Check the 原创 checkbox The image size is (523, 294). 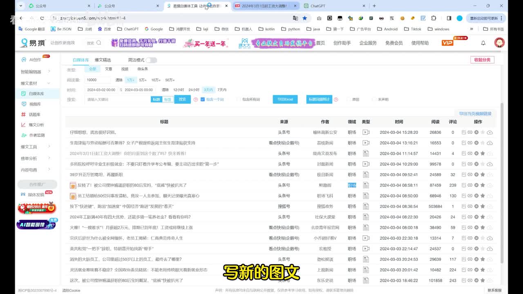tap(349, 99)
